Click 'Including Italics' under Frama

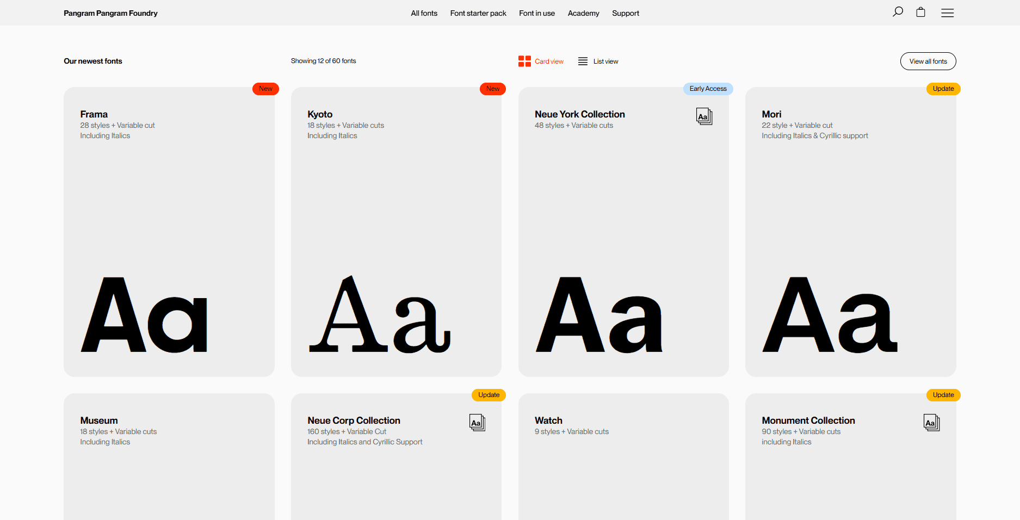click(105, 135)
